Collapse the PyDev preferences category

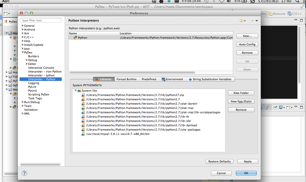pyautogui.click(x=23, y=52)
